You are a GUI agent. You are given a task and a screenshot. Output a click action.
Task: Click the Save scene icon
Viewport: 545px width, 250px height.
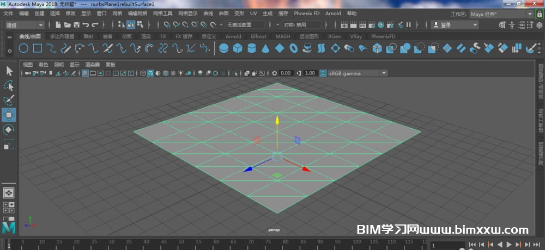[76, 24]
